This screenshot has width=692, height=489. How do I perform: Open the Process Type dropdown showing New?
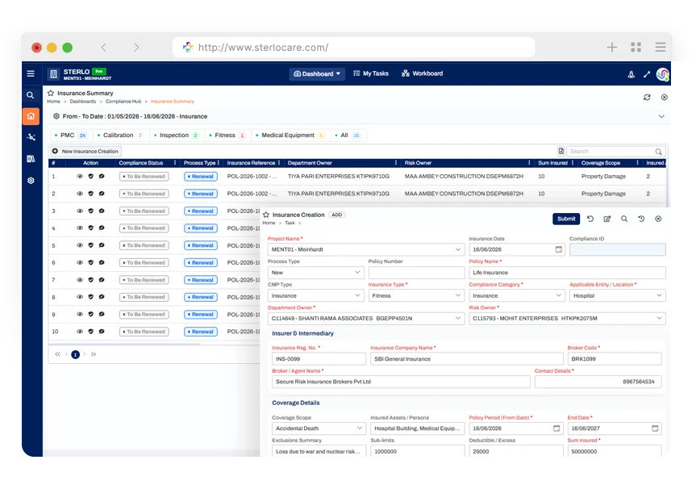pos(315,273)
